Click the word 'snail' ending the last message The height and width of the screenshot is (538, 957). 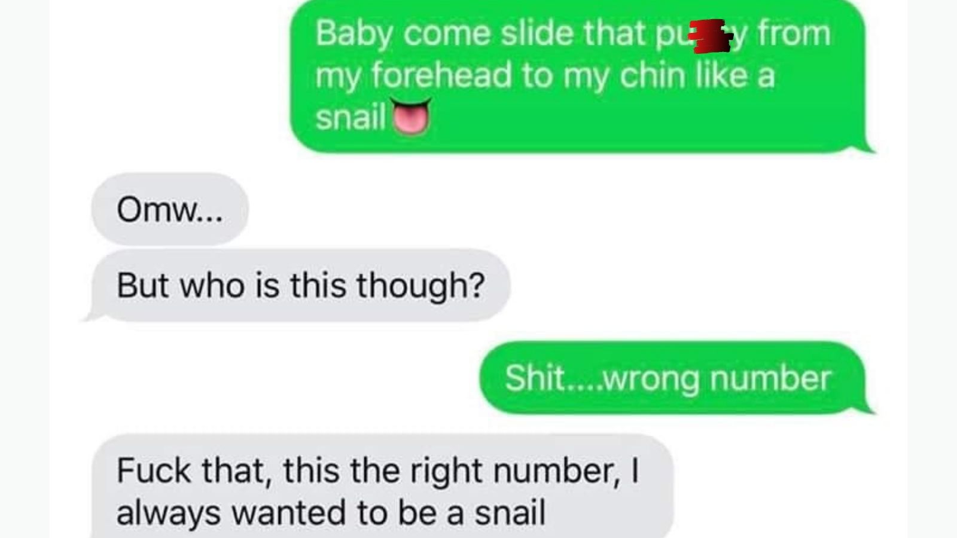point(510,513)
